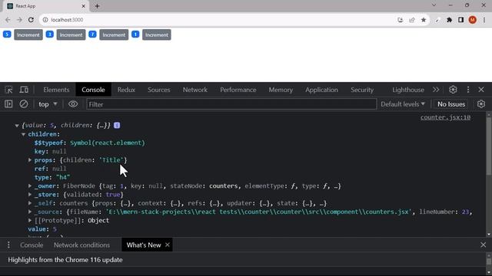Open the Security tab

(362, 90)
